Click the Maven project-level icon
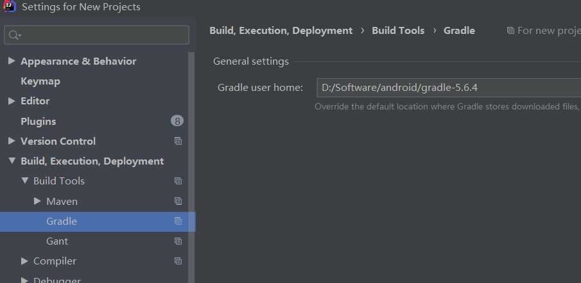 [x=178, y=201]
